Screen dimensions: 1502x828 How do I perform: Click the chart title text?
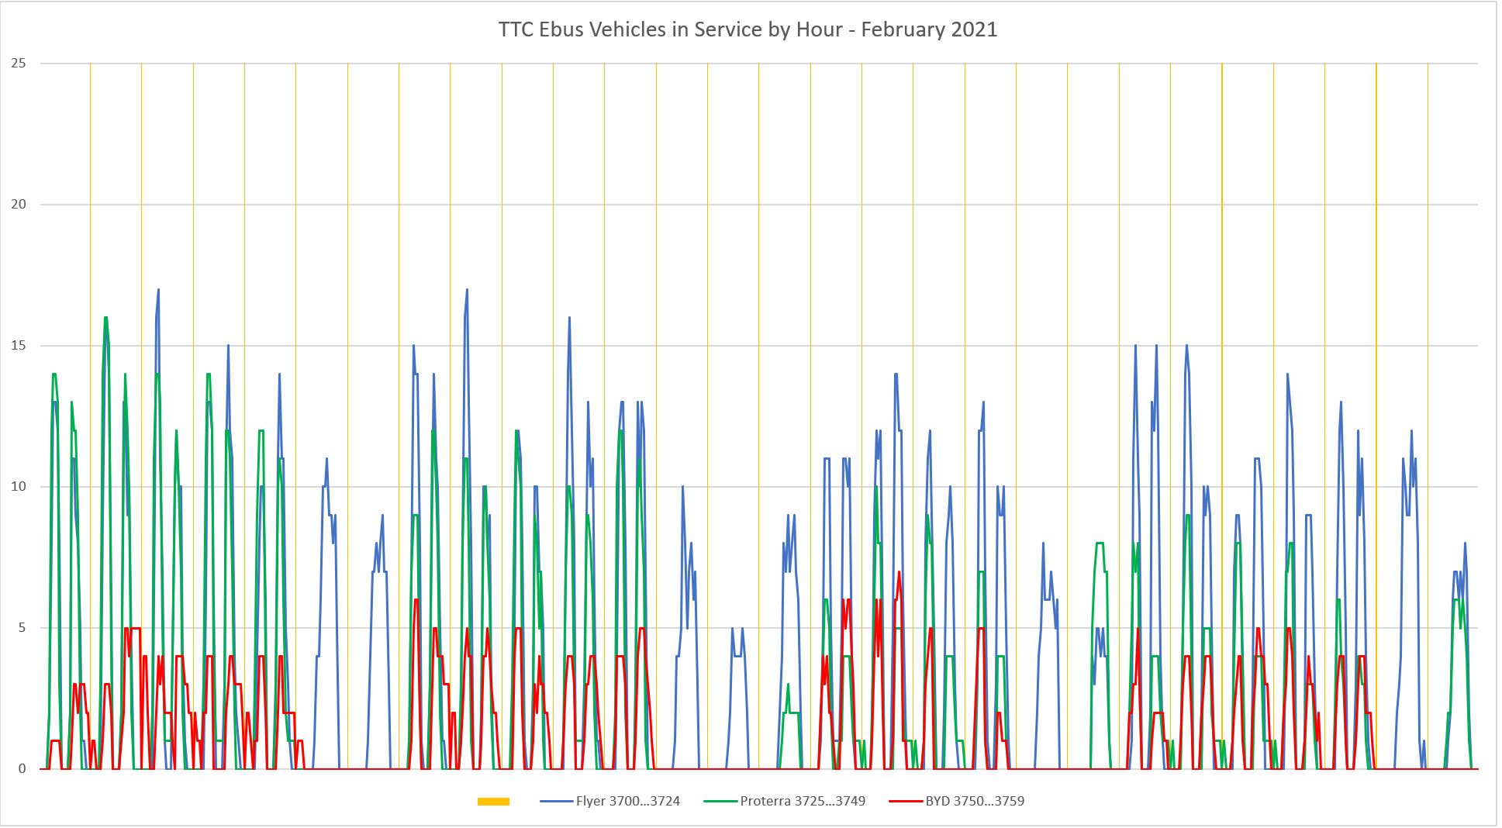747,30
